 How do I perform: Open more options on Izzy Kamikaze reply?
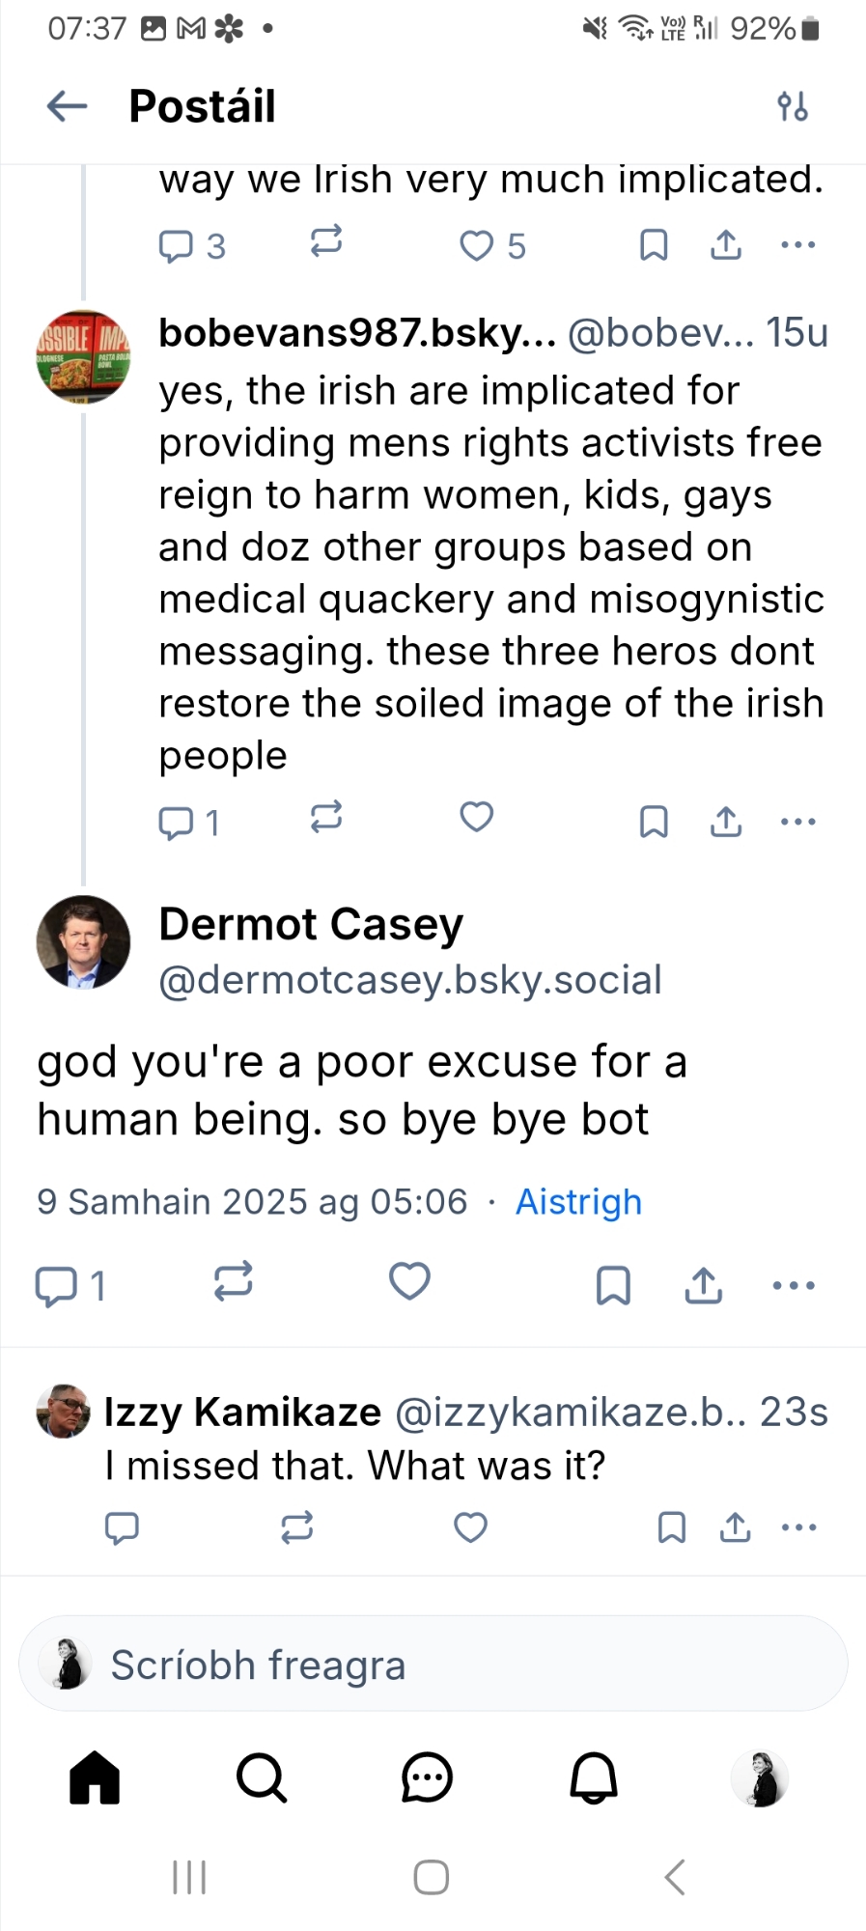point(798,1527)
